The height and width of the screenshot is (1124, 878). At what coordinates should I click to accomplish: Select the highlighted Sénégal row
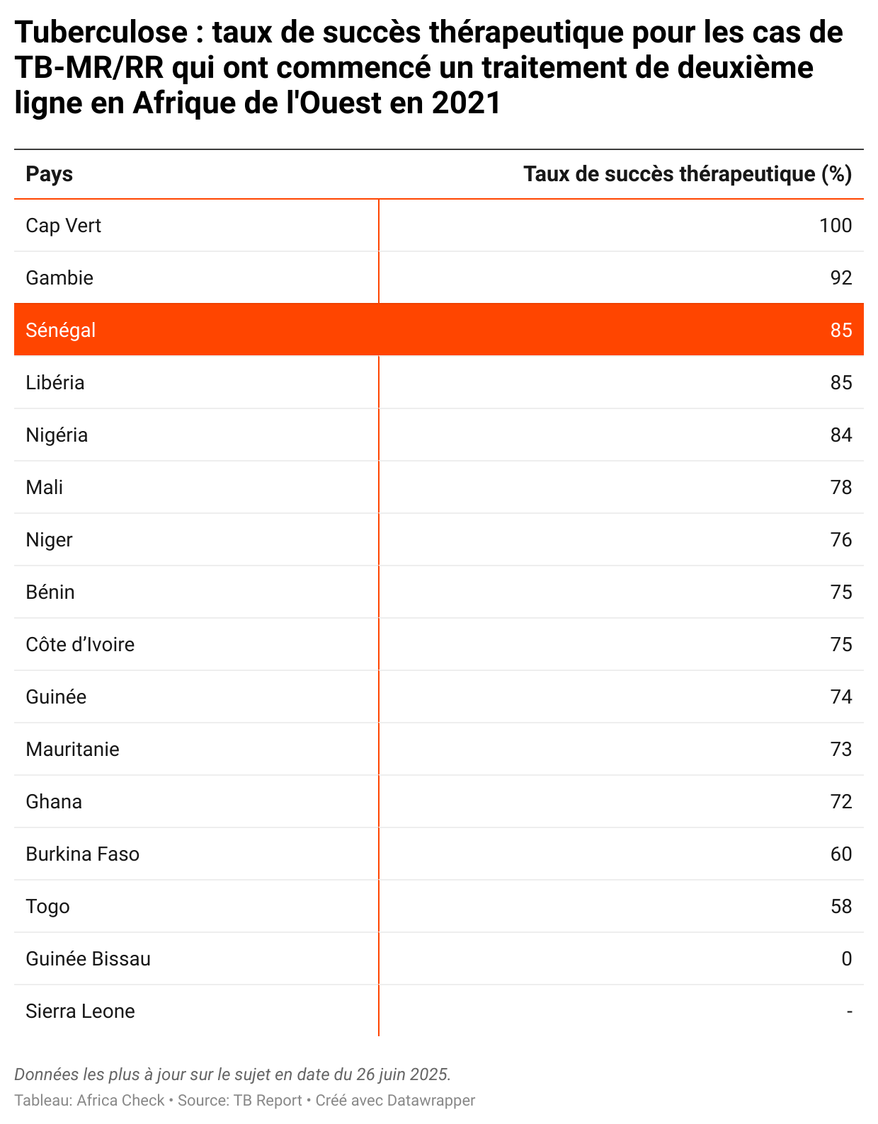(x=439, y=330)
